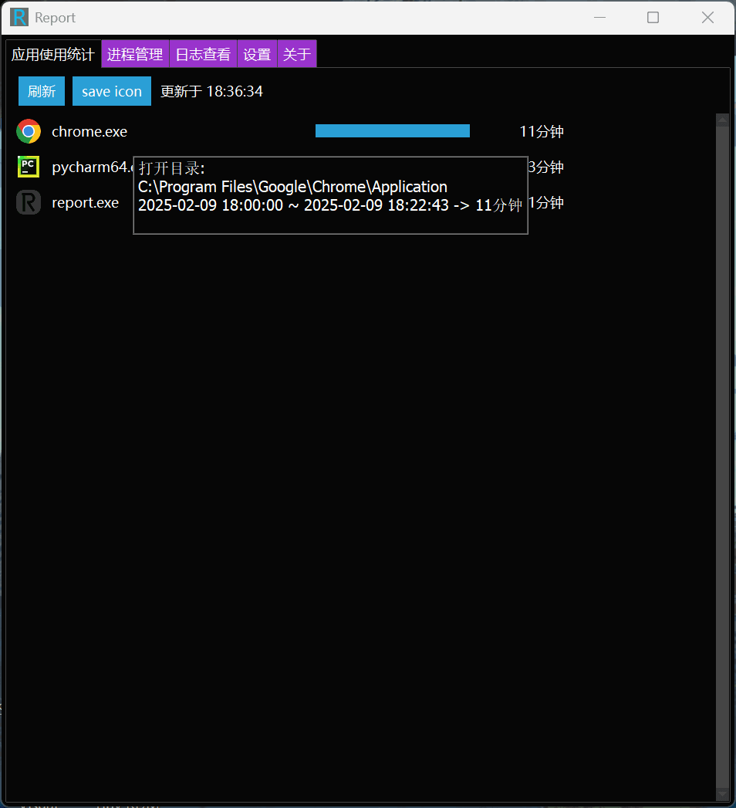This screenshot has height=808, width=736.
Task: Switch to the 进程管理 tab
Action: [135, 54]
